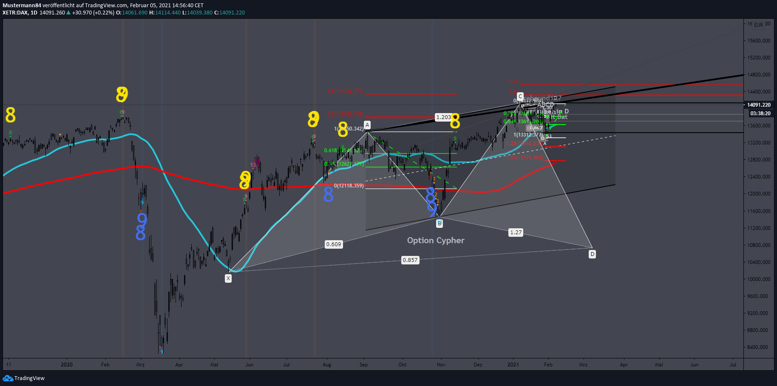Screen dimensions: 777x386
Task: Click the 1D interval label in header
Action: click(x=34, y=13)
